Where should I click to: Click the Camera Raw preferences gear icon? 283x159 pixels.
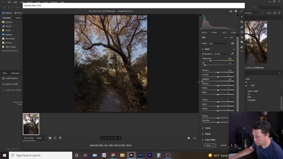pos(236,11)
